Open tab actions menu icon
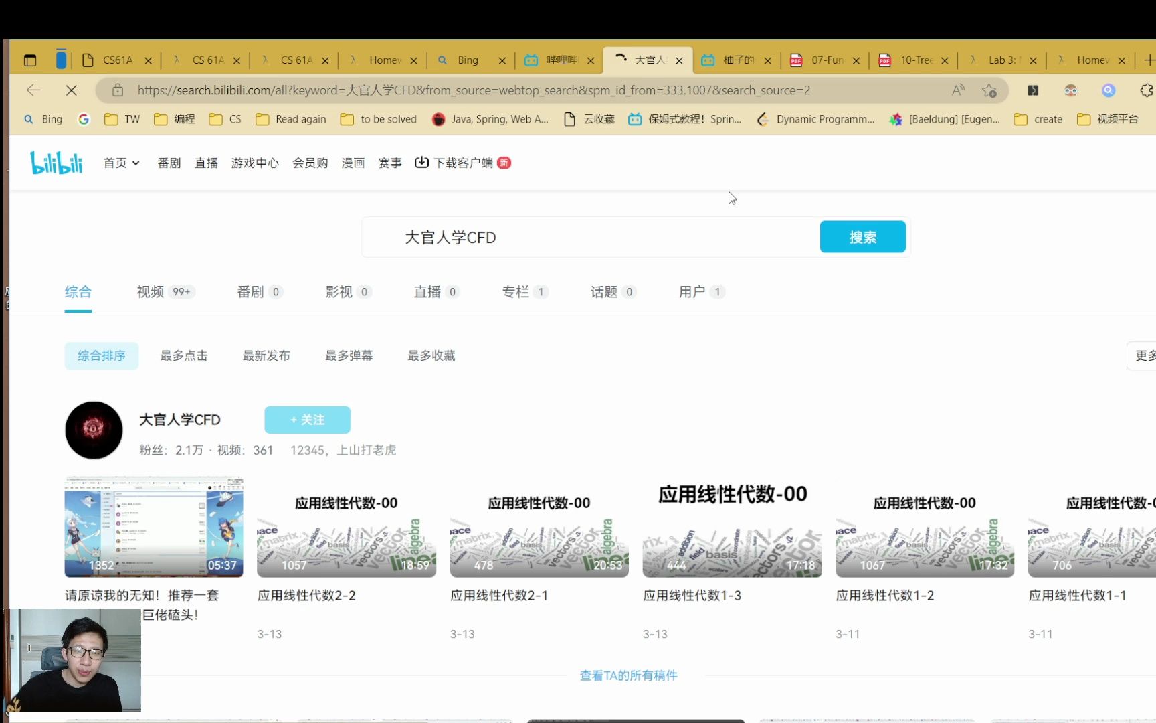 tap(30, 60)
